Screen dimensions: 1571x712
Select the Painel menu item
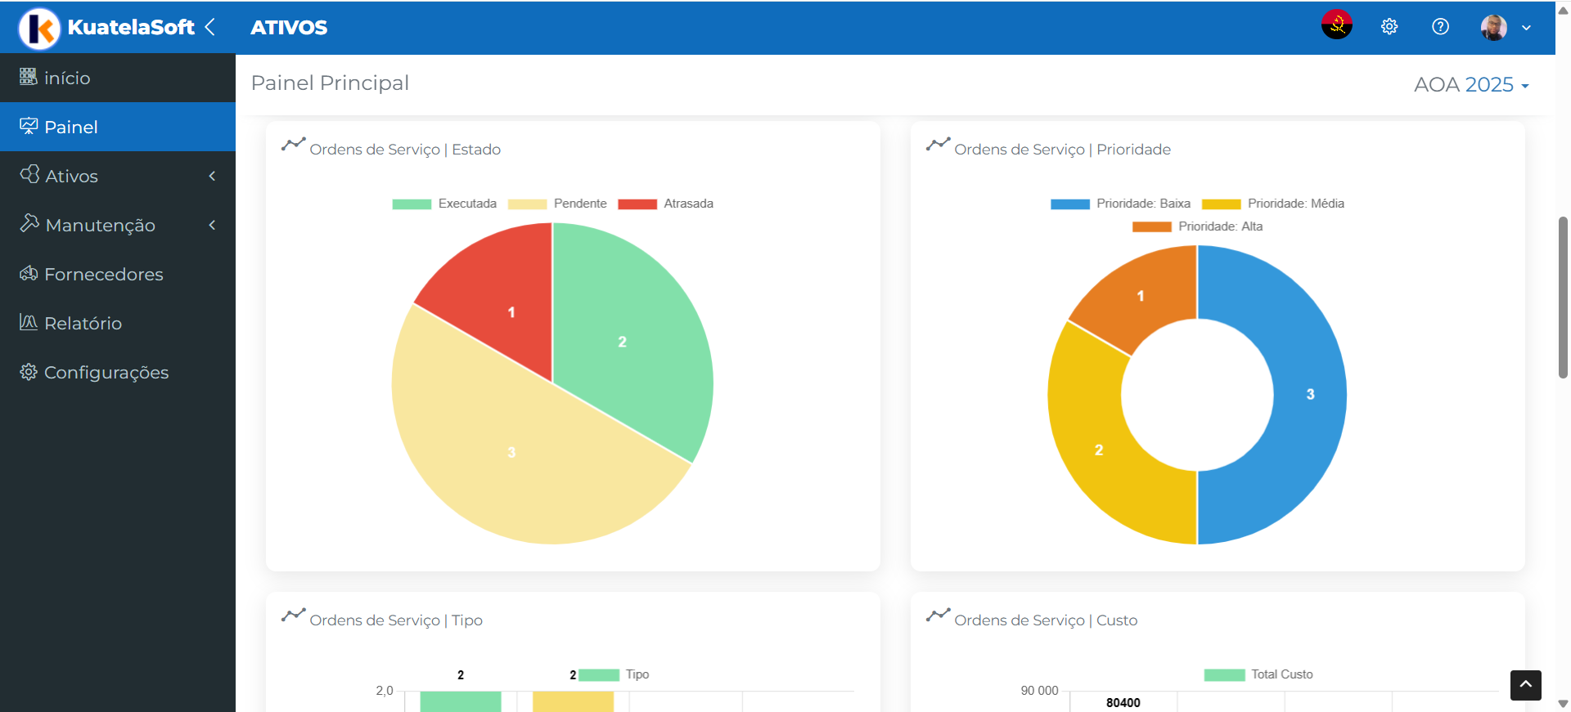point(71,127)
